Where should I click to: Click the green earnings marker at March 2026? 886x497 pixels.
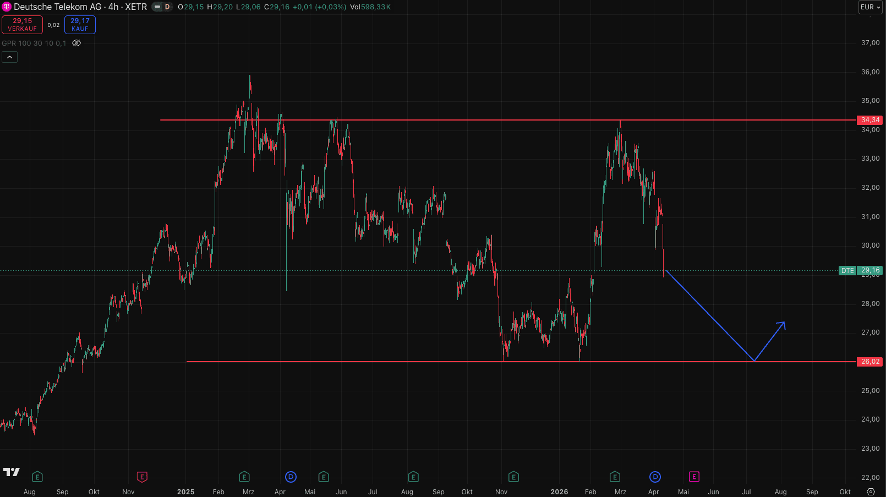coord(615,477)
